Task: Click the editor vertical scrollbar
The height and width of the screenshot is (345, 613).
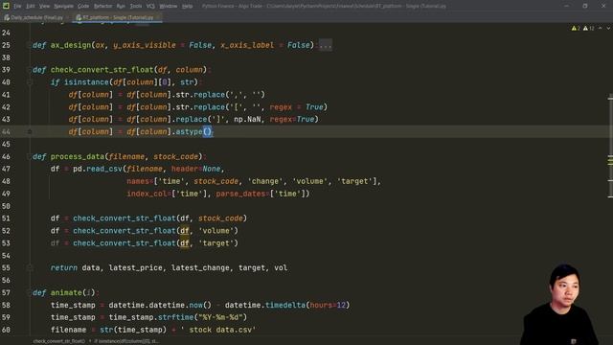Action: point(610,145)
